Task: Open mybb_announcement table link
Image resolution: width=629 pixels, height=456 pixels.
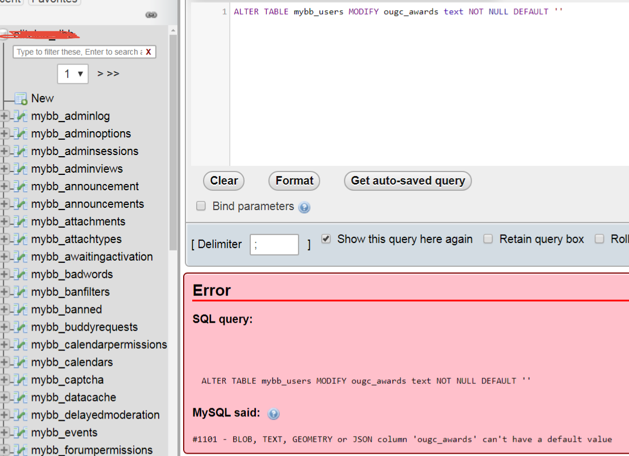Action: pyautogui.click(x=85, y=187)
